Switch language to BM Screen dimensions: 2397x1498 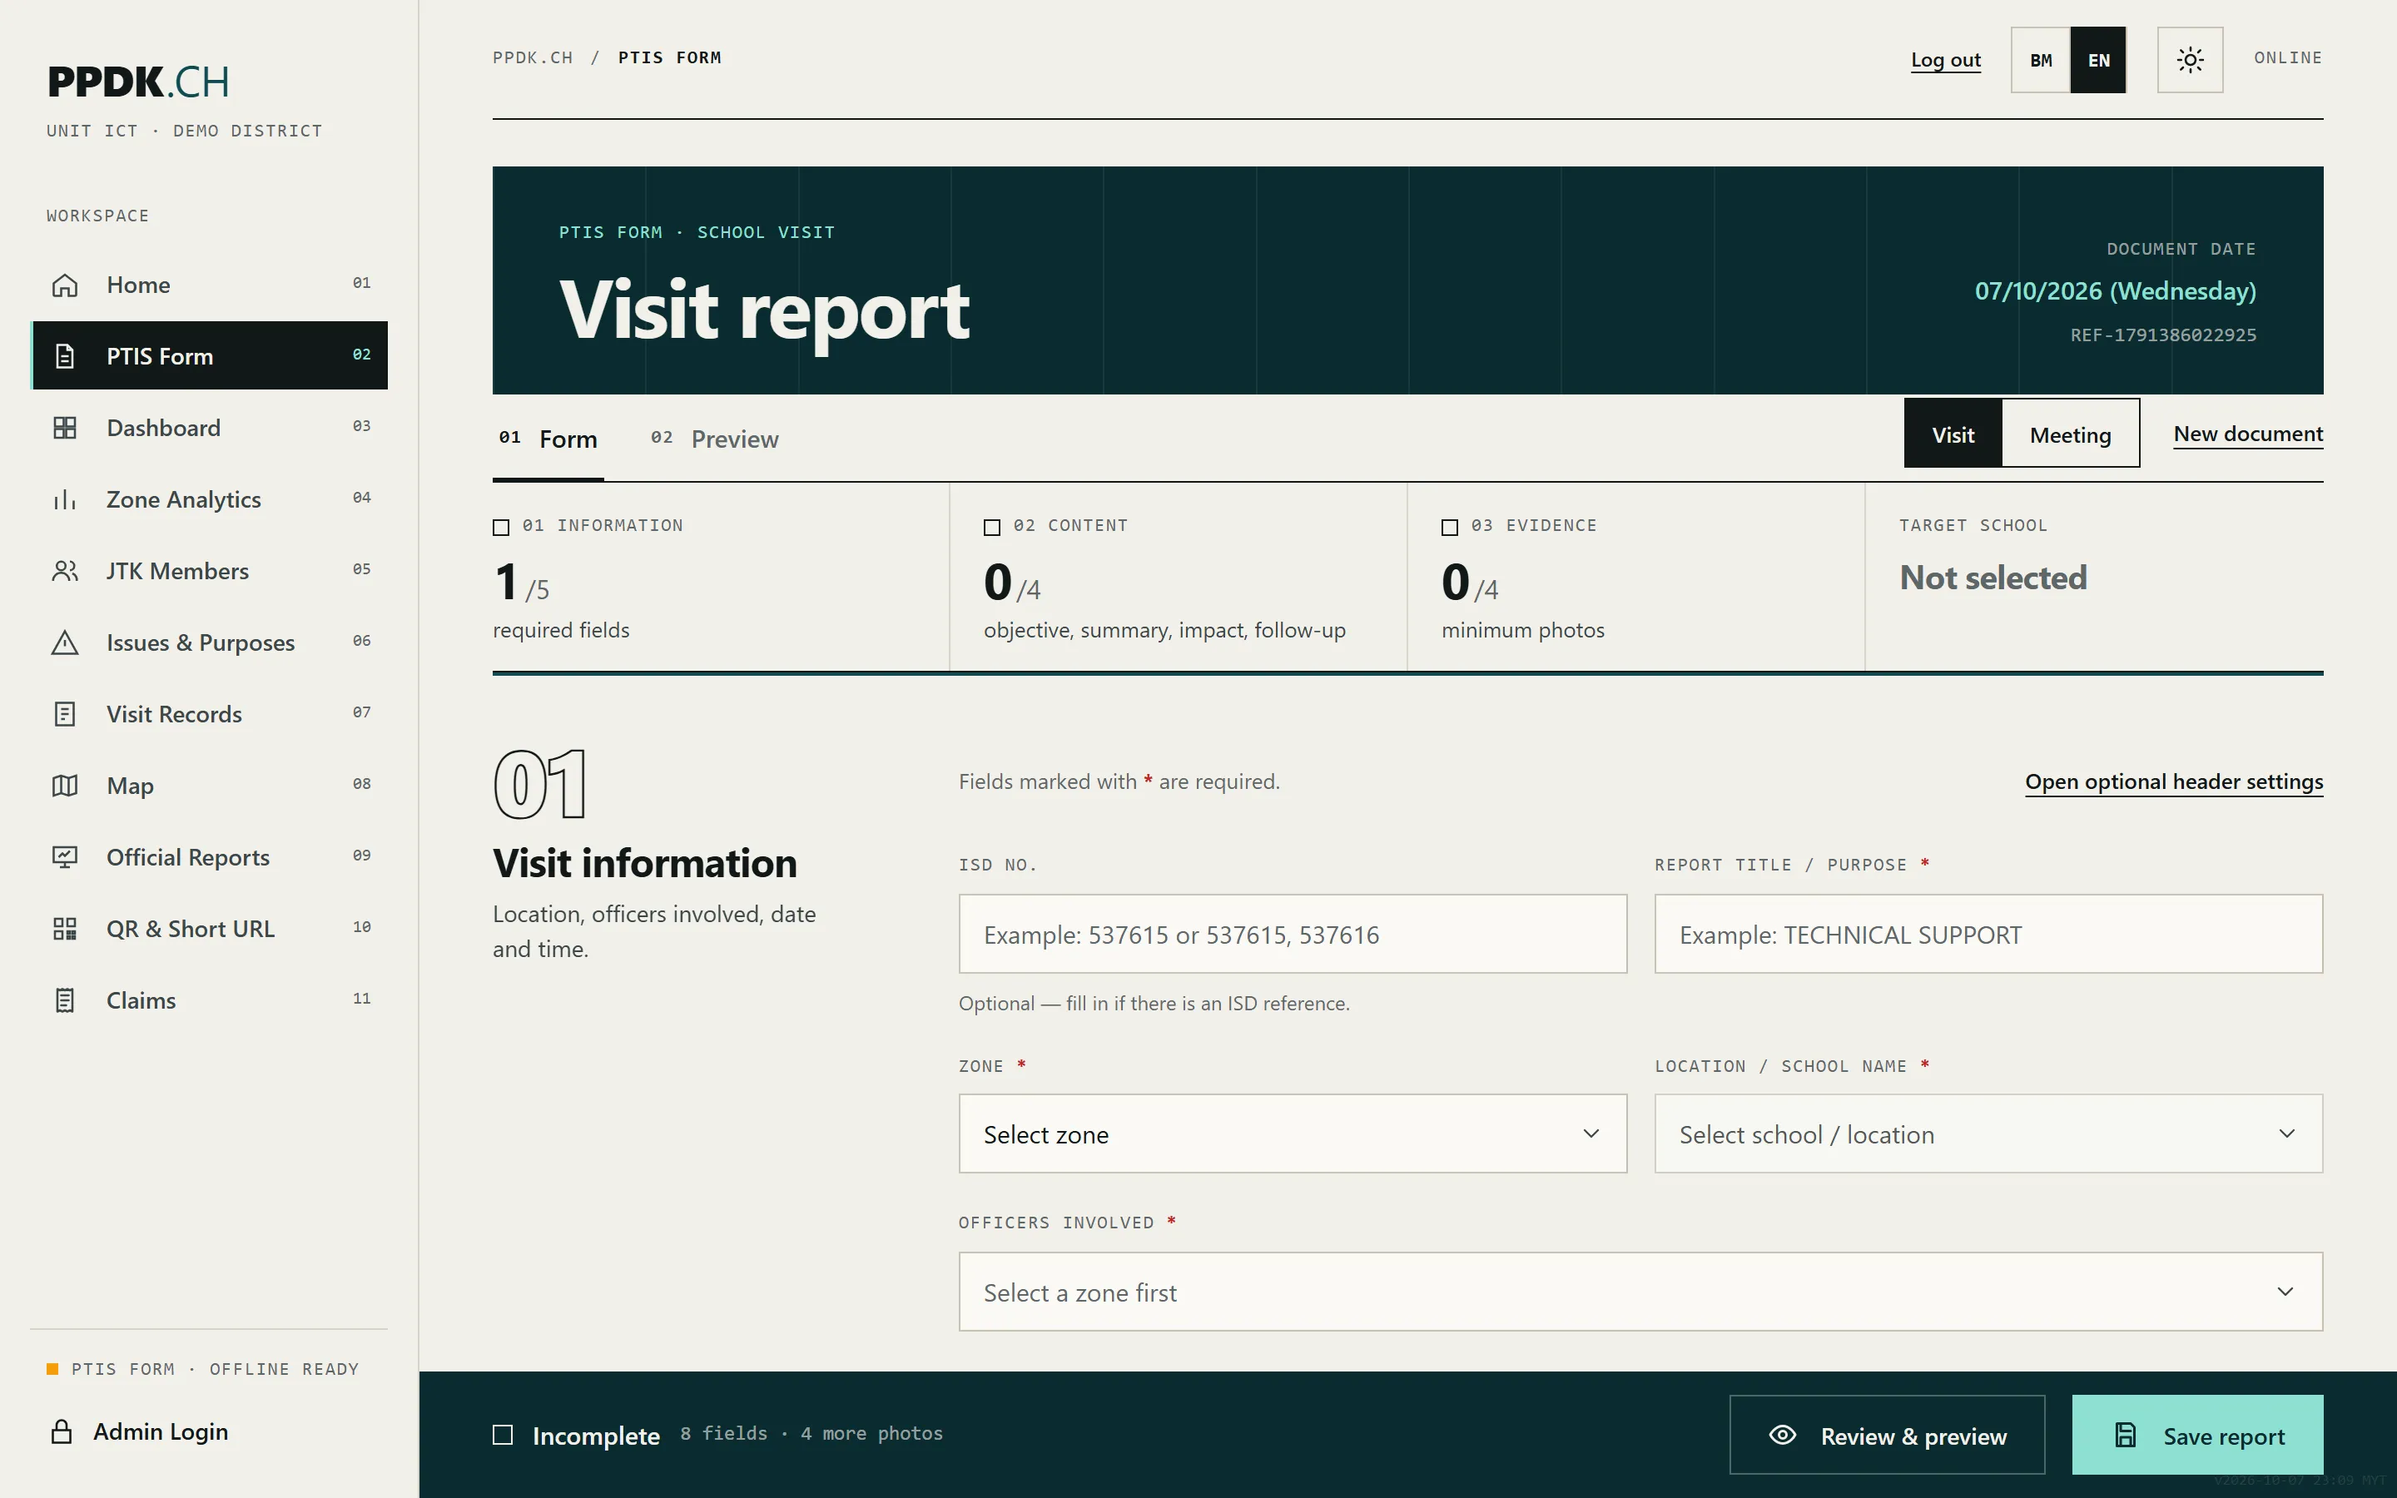pos(2041,59)
